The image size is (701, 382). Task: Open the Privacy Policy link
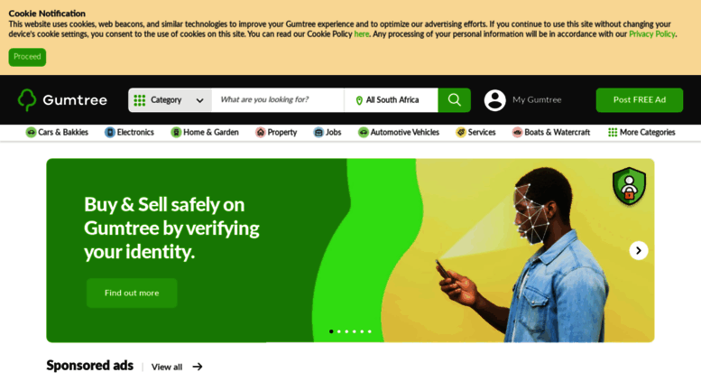click(x=651, y=34)
